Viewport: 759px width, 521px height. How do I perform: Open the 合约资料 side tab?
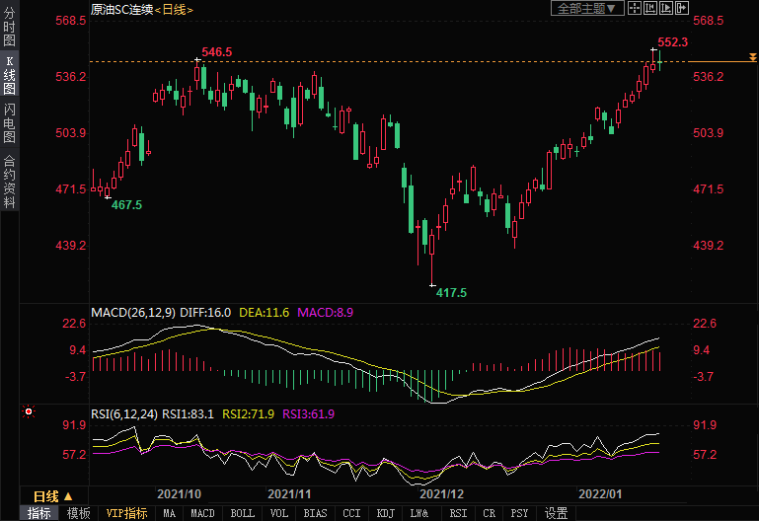9,182
